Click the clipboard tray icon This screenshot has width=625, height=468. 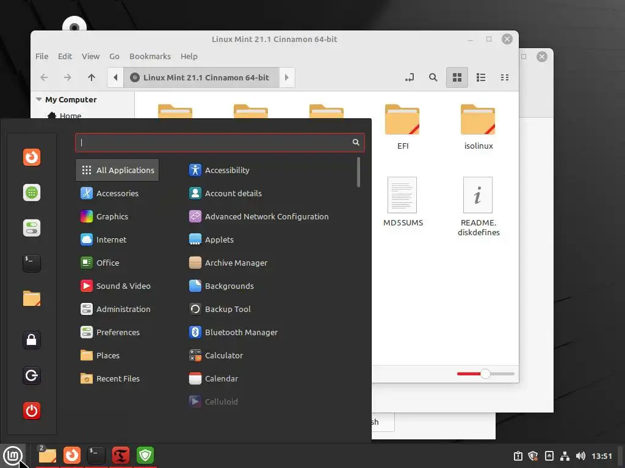coord(518,456)
